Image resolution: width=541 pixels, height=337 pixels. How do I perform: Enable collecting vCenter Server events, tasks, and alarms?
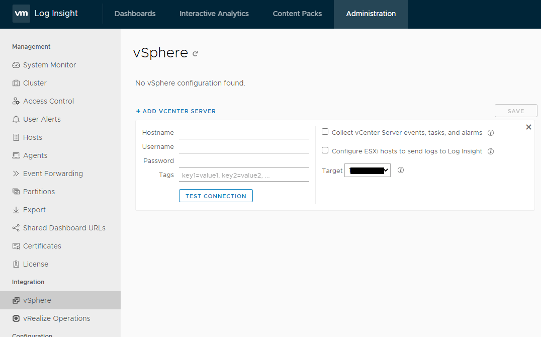[325, 132]
